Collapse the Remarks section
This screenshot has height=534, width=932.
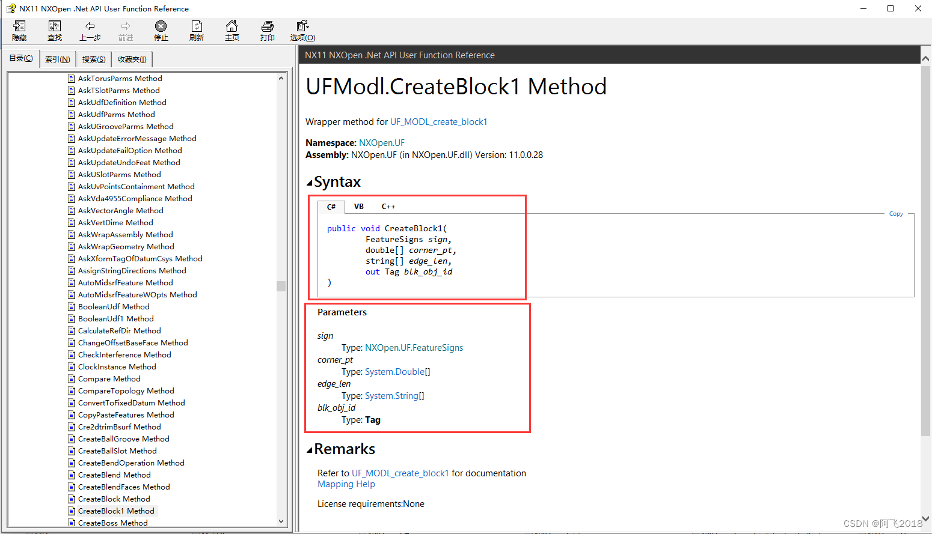[x=309, y=450]
